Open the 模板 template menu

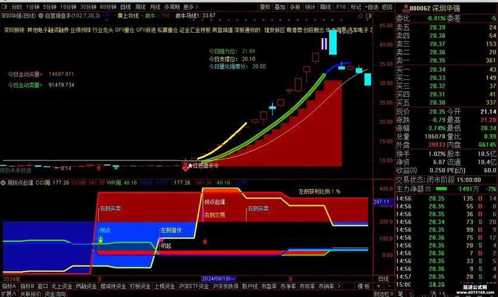tap(364, 286)
